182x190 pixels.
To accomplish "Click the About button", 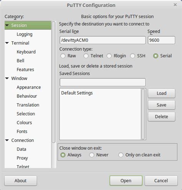I will [20, 181].
